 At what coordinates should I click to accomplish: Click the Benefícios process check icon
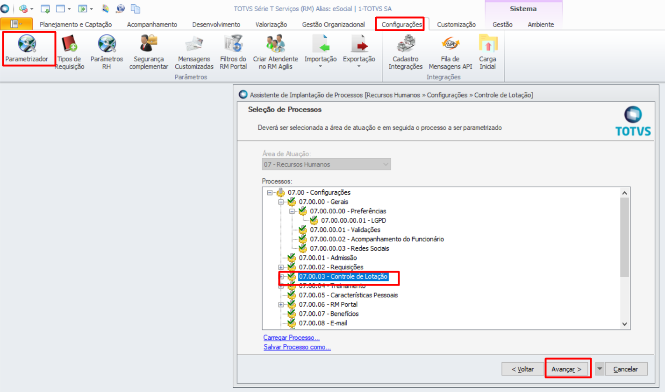pyautogui.click(x=291, y=314)
